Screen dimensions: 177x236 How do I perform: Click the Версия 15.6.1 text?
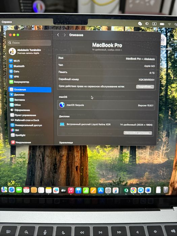click(146, 106)
